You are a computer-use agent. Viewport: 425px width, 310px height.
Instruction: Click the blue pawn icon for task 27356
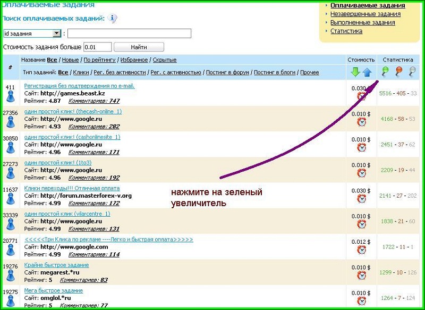click(x=10, y=122)
